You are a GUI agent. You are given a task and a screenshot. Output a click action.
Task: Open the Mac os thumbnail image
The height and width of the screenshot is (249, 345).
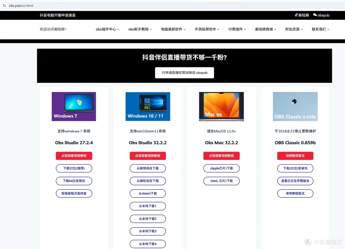(x=221, y=106)
